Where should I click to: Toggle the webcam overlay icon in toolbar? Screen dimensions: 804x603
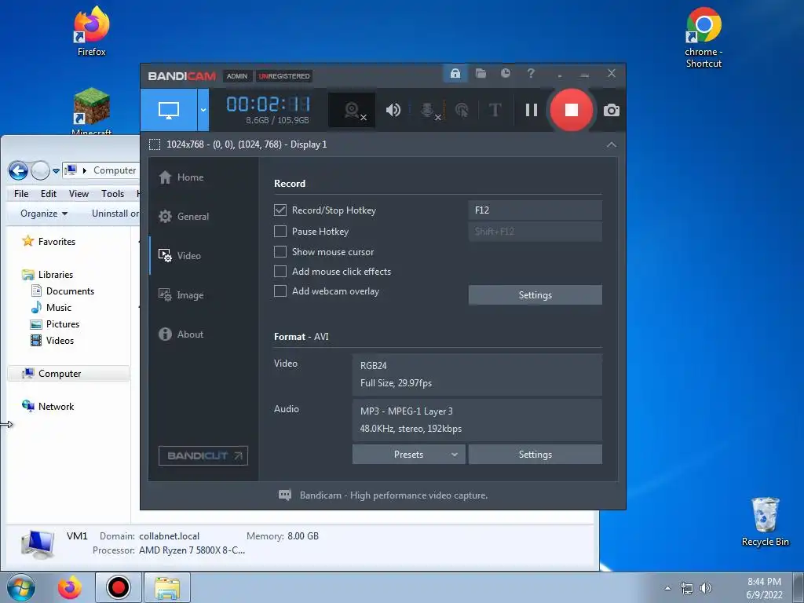point(352,110)
